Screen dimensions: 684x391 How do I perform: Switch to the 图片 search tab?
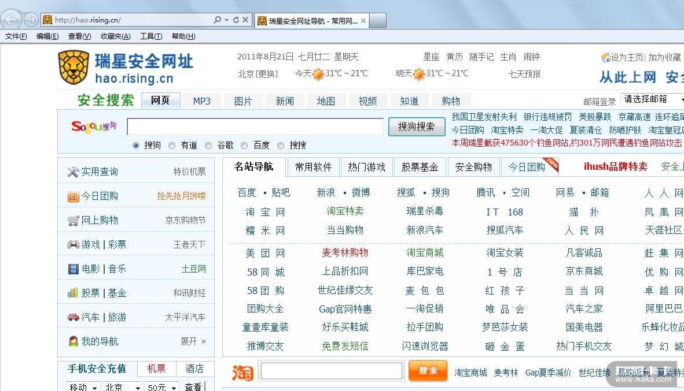click(x=243, y=101)
